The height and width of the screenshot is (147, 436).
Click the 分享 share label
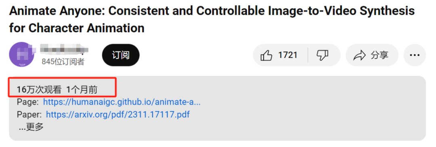click(379, 55)
